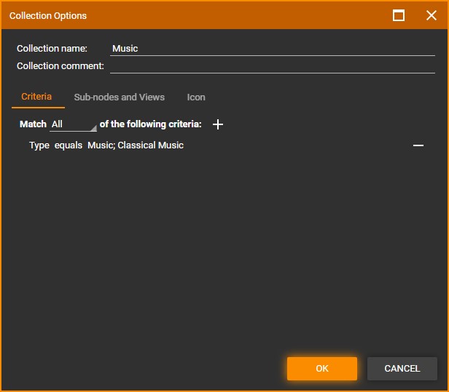Click the Collection name label
Viewport: 449px width, 392px height.
(52, 49)
